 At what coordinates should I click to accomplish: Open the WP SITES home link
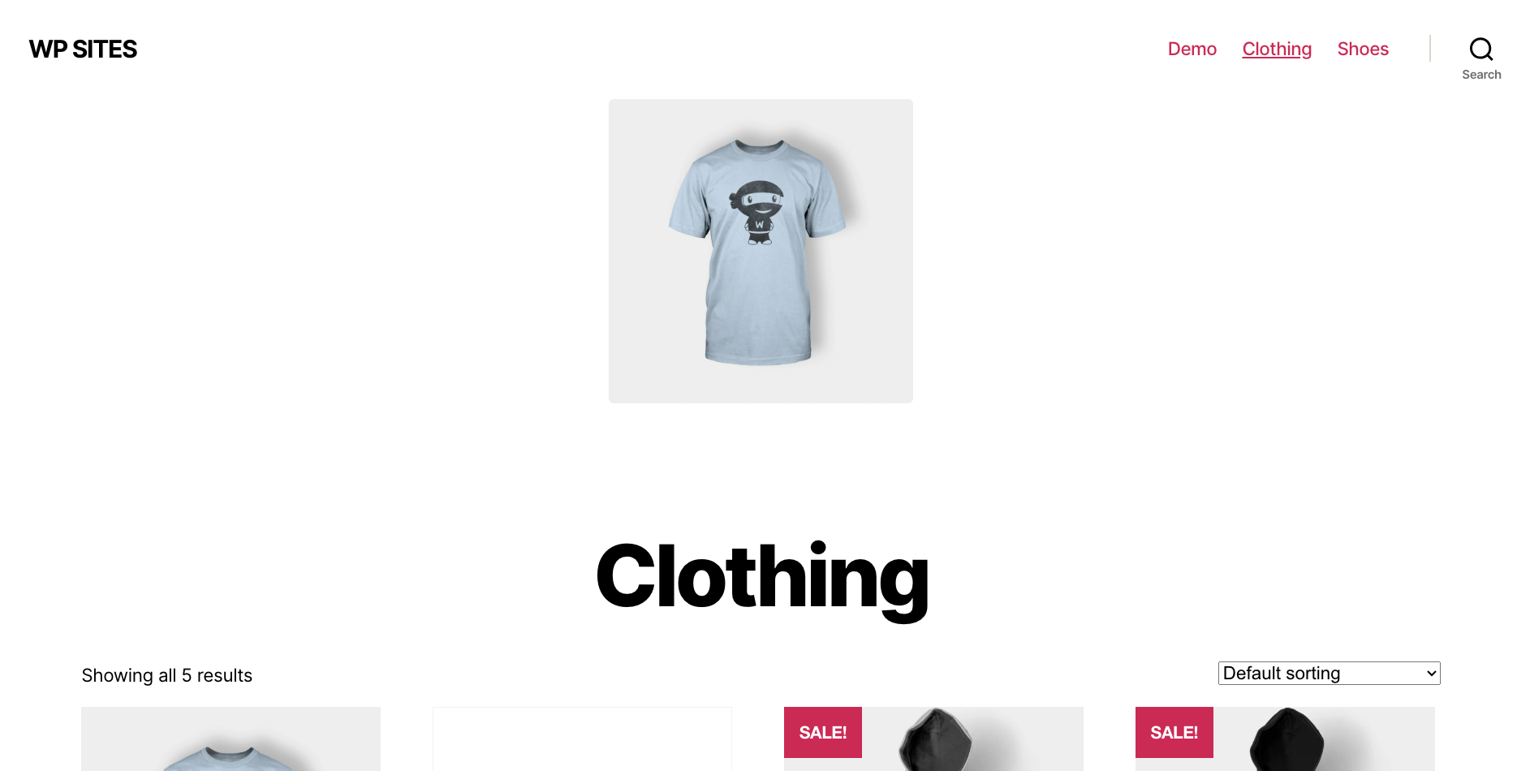(83, 49)
